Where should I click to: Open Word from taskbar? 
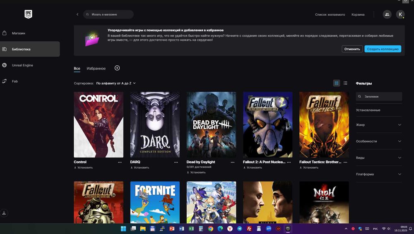[x=182, y=229]
